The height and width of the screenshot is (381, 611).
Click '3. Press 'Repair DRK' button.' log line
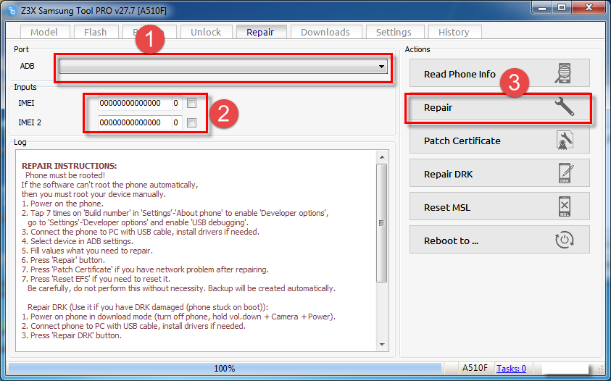(x=72, y=335)
